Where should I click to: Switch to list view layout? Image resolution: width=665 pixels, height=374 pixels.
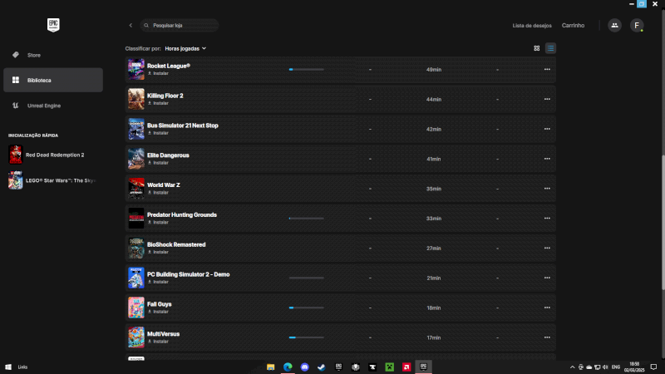tap(550, 48)
